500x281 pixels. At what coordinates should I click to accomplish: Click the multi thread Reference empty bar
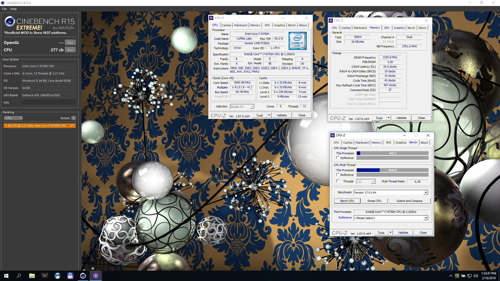[392, 175]
